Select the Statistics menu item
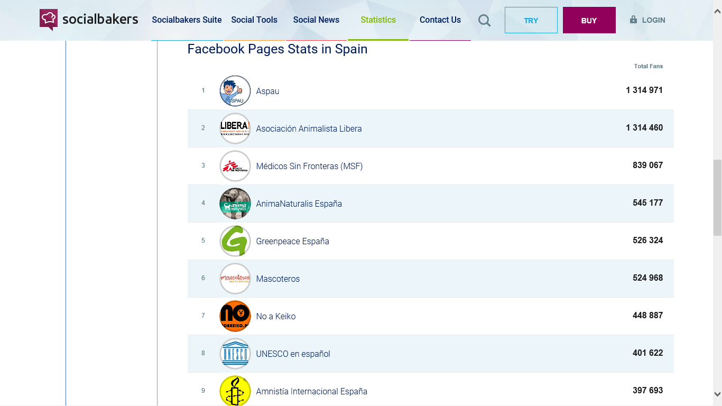 (378, 20)
